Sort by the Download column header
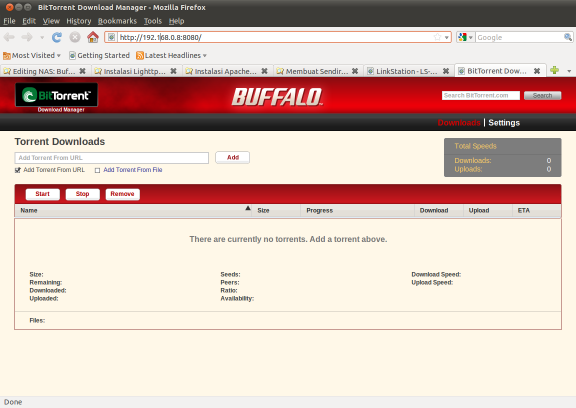 click(439, 210)
